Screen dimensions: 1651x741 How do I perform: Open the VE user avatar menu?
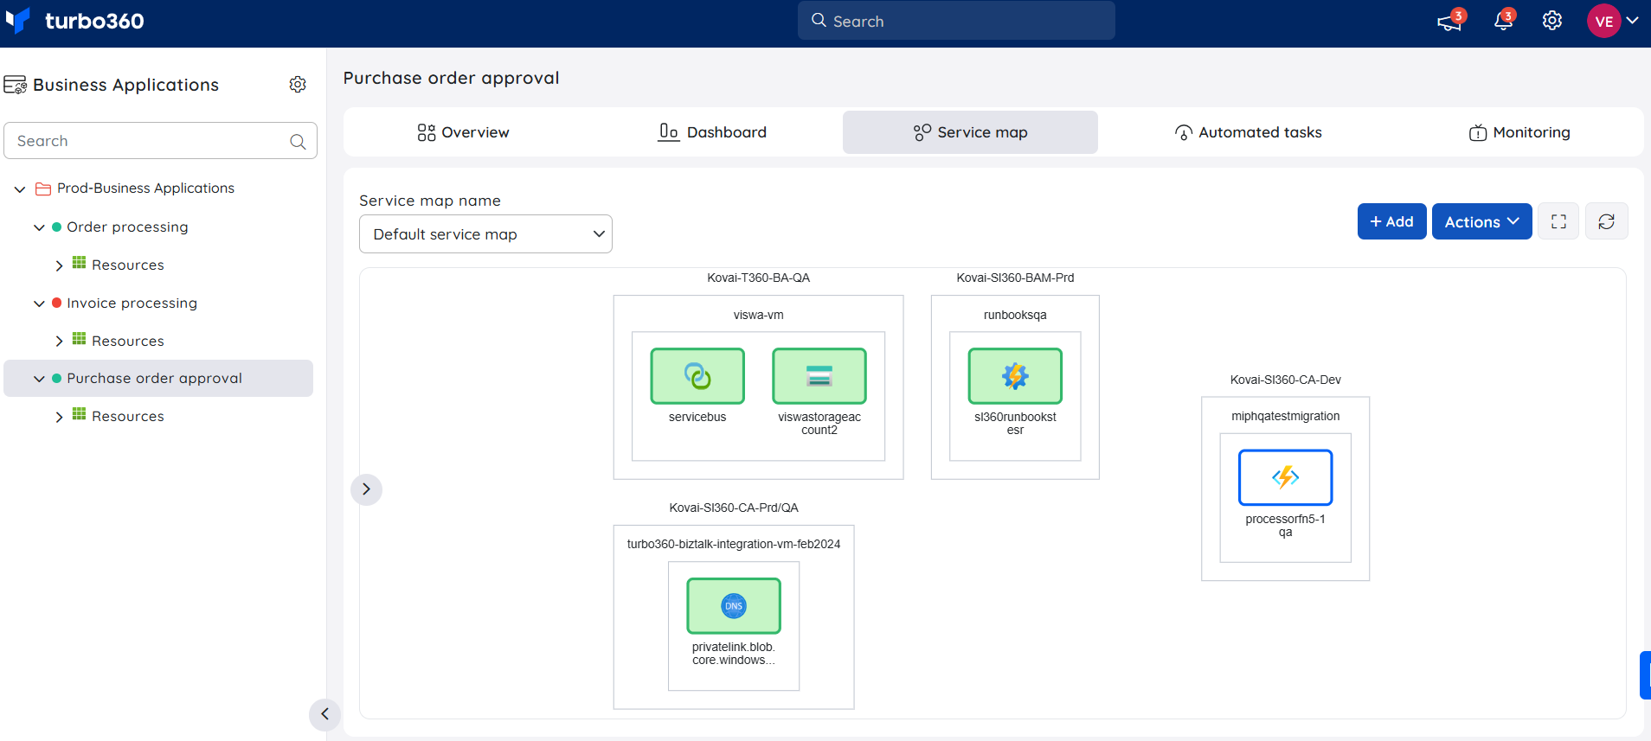tap(1604, 21)
